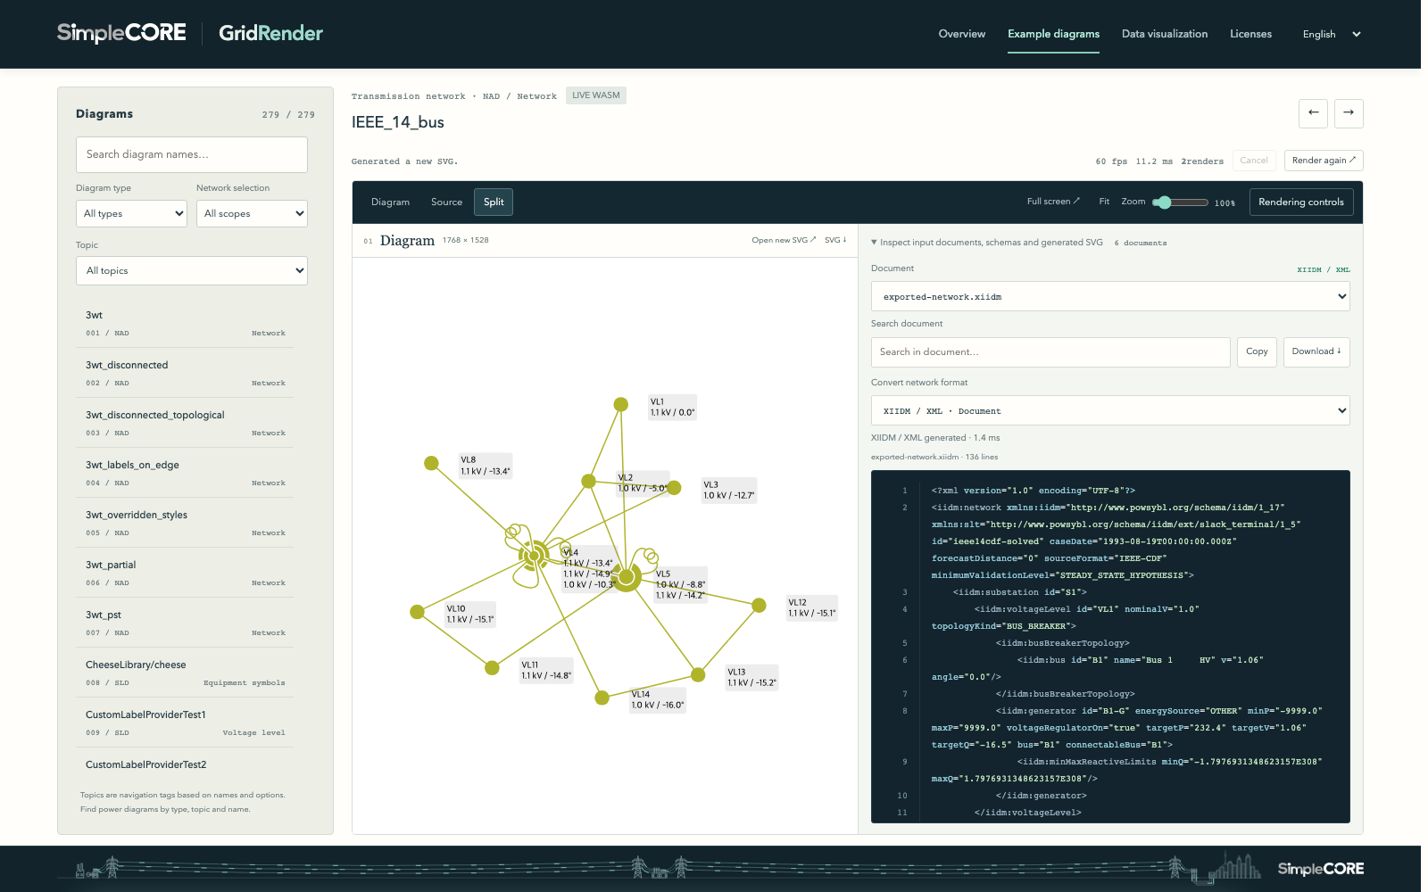Click Fit to fit the diagram
This screenshot has width=1428, height=892.
click(1104, 202)
